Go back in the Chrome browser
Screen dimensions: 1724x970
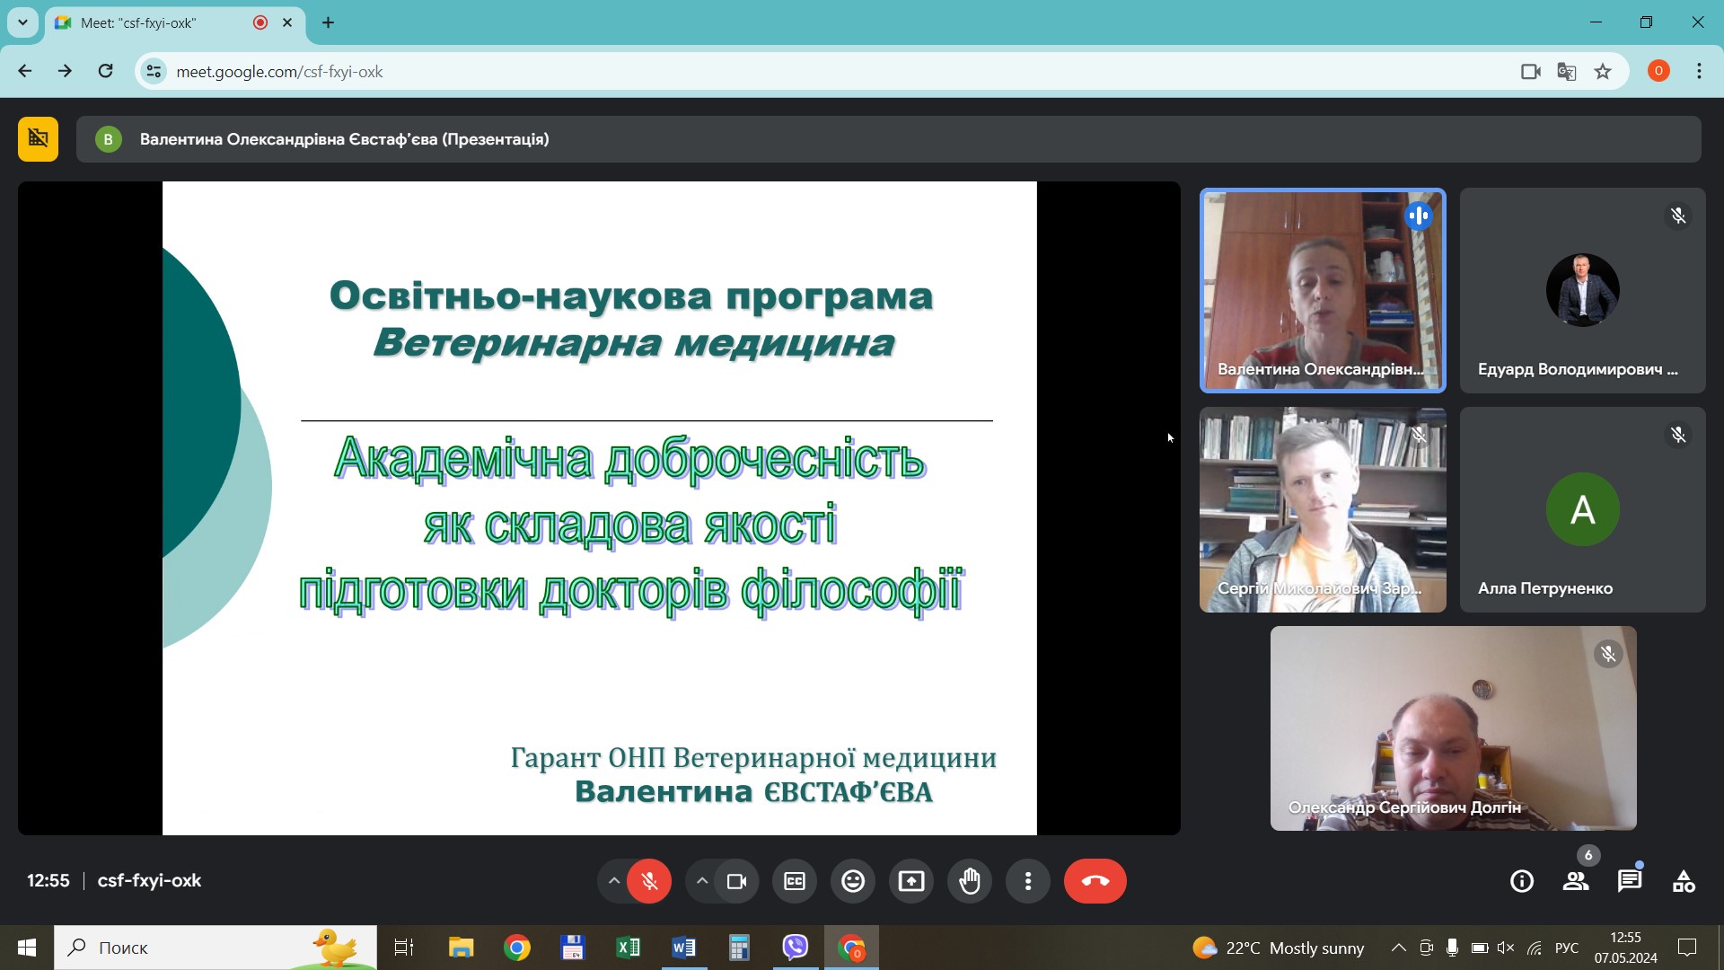[25, 71]
